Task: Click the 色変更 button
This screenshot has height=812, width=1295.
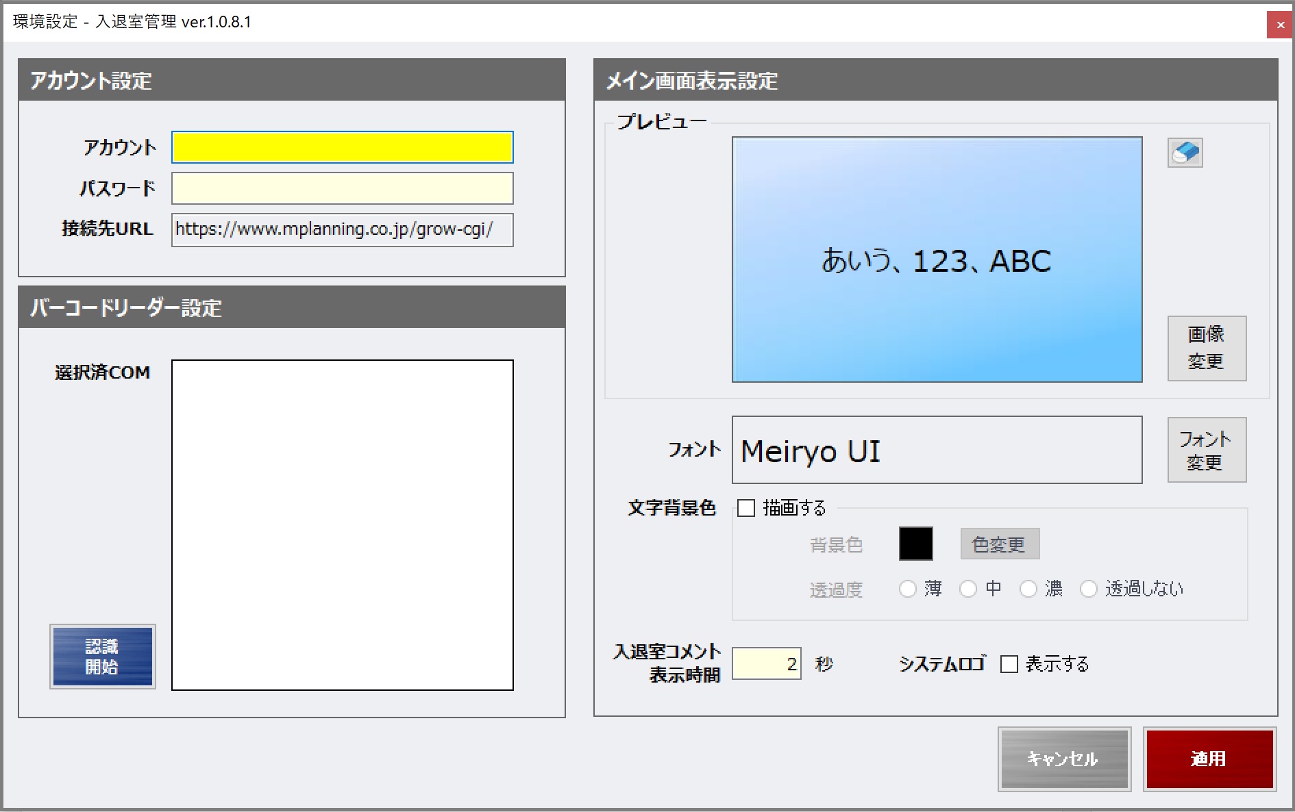Action: 999,544
